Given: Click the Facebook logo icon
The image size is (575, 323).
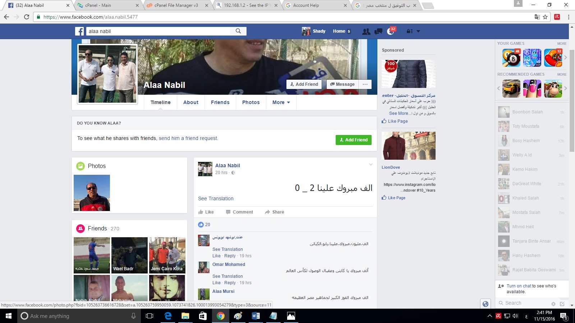Looking at the screenshot, I should (79, 31).
